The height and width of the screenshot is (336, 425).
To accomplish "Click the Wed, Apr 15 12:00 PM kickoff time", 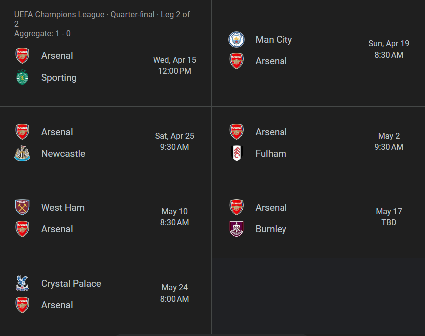I will click(175, 65).
